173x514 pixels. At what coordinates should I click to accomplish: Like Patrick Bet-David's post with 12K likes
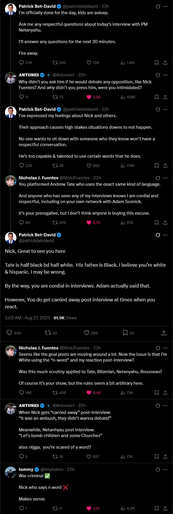89,62
